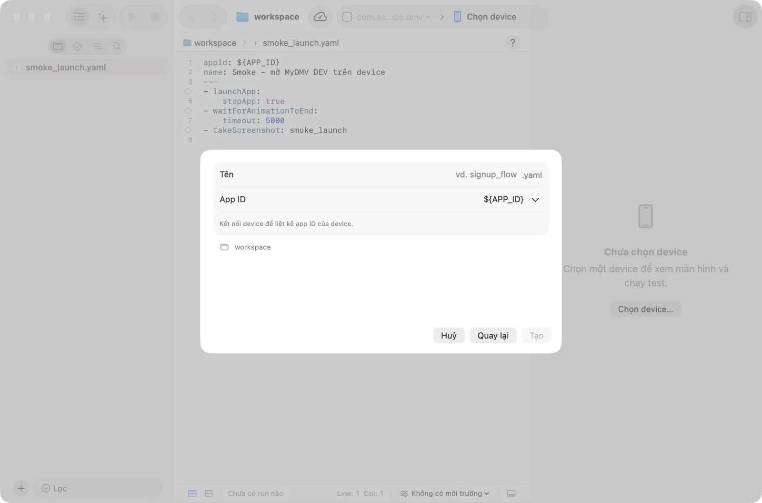This screenshot has width=762, height=503.
Task: Click the activity graph icon in status bar
Action: click(209, 493)
